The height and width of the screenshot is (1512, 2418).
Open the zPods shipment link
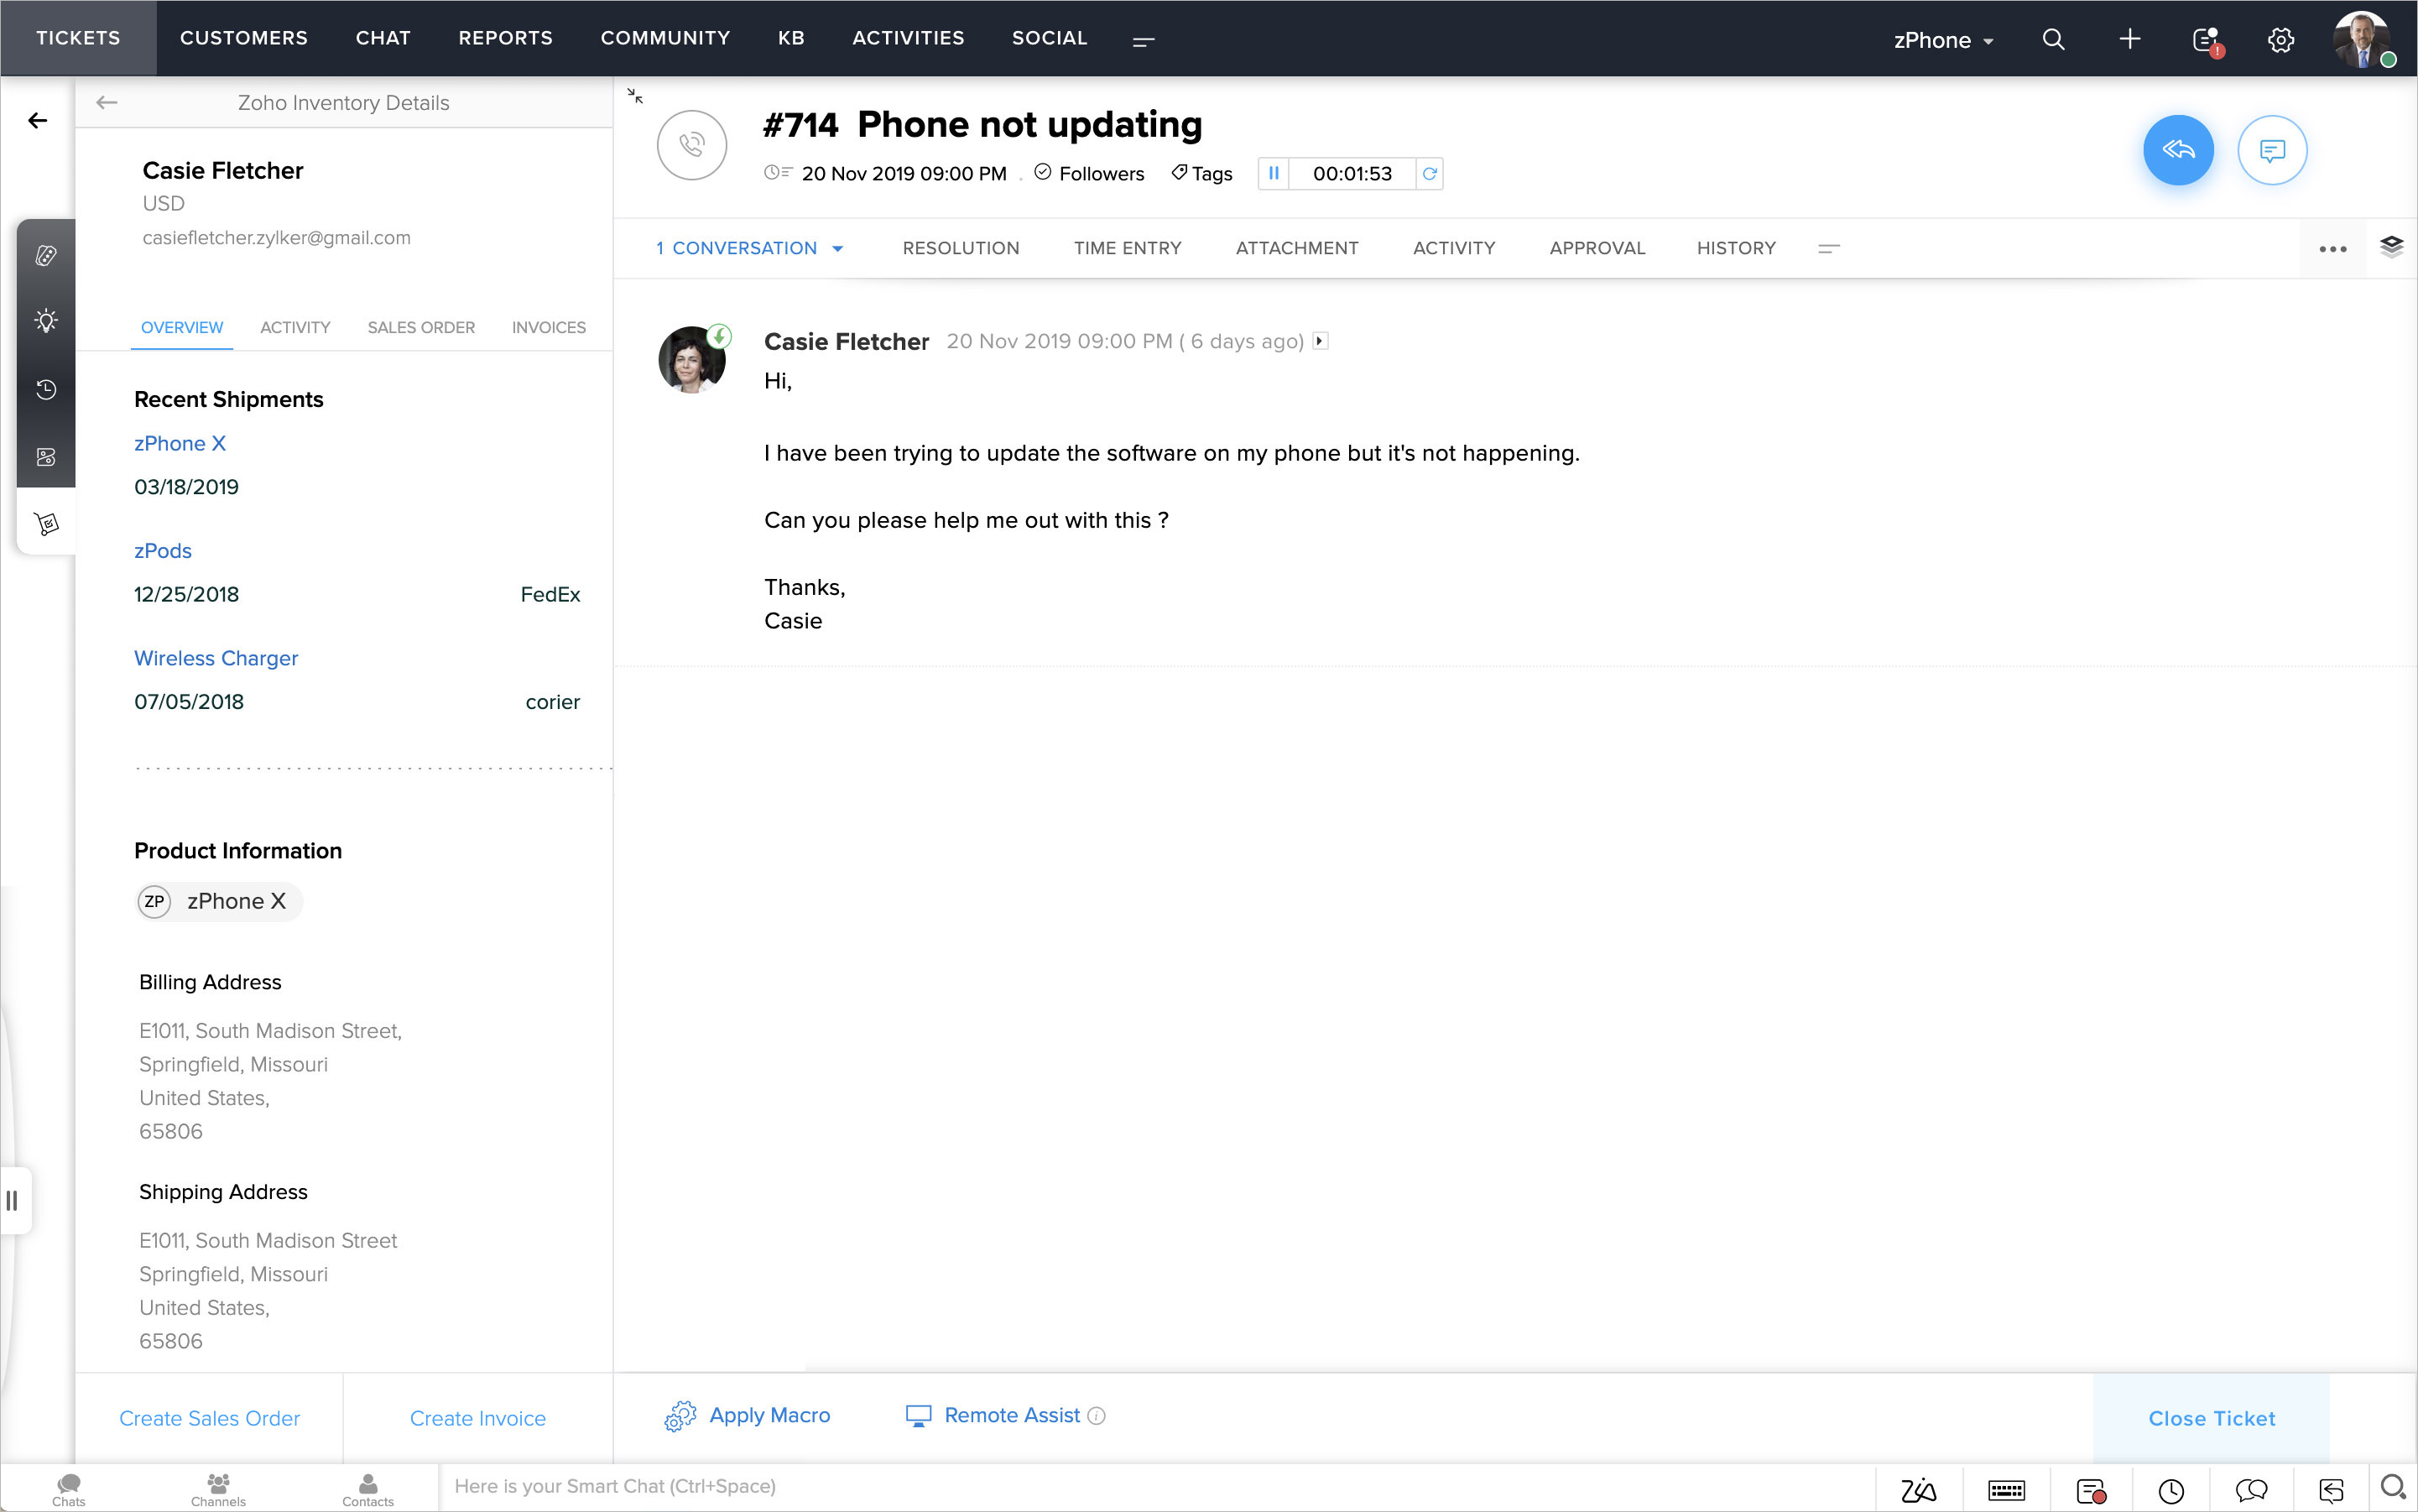click(163, 551)
